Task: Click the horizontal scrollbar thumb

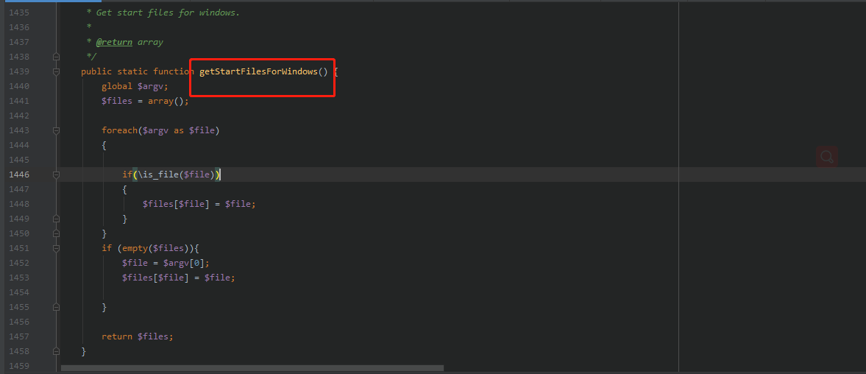Action: [x=252, y=368]
